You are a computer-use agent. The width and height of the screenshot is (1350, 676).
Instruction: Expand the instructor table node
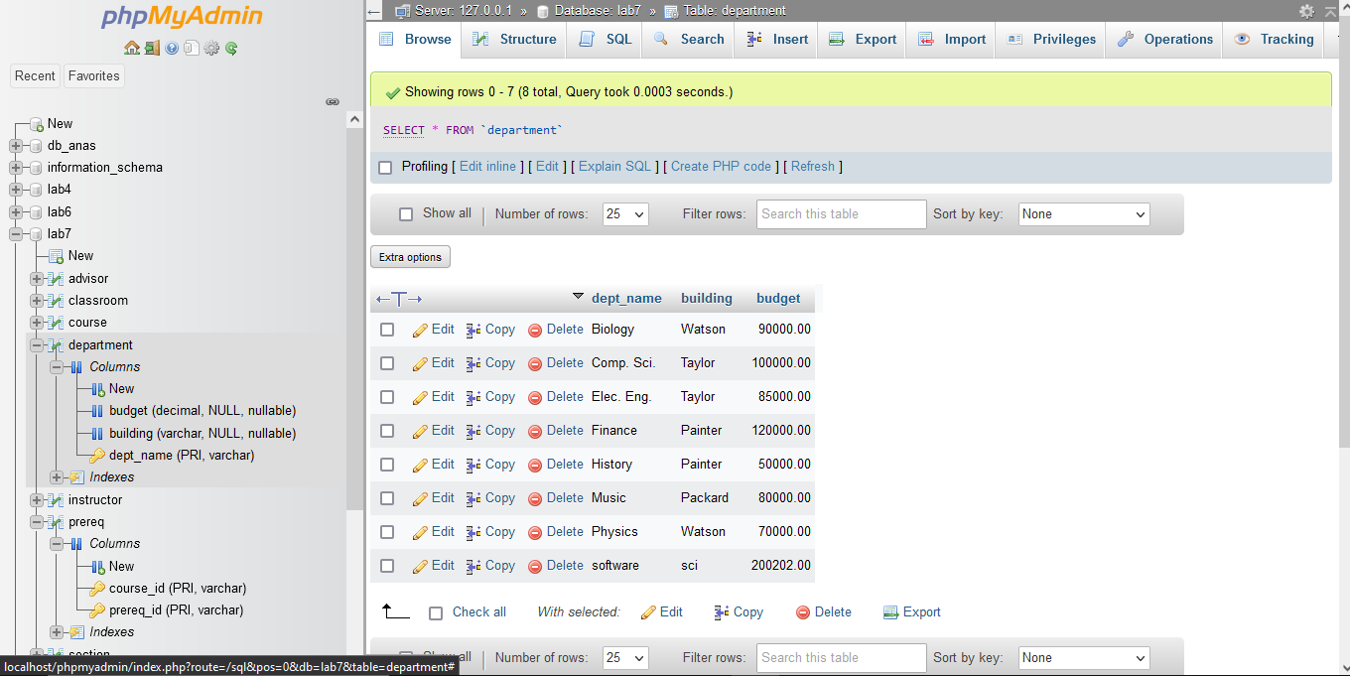click(37, 500)
